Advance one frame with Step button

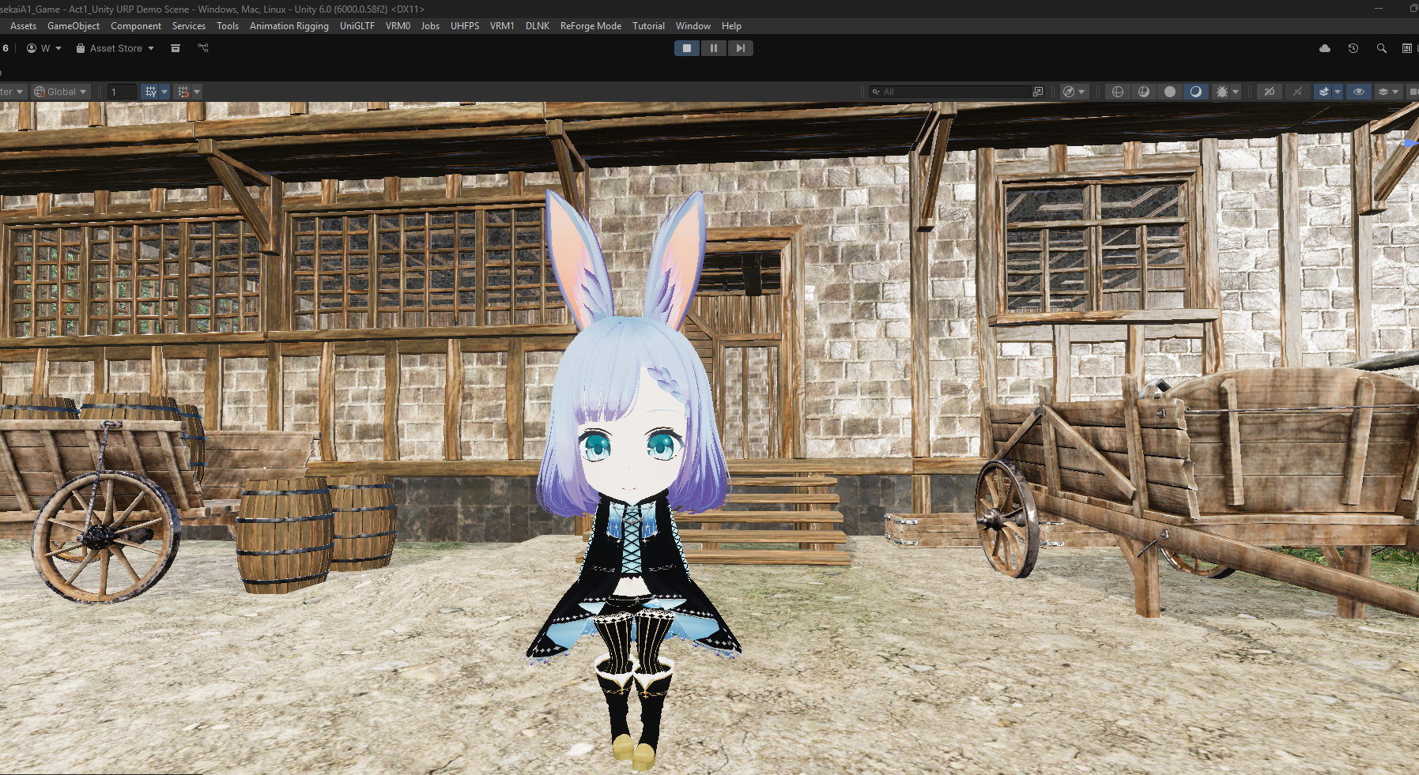tap(740, 48)
